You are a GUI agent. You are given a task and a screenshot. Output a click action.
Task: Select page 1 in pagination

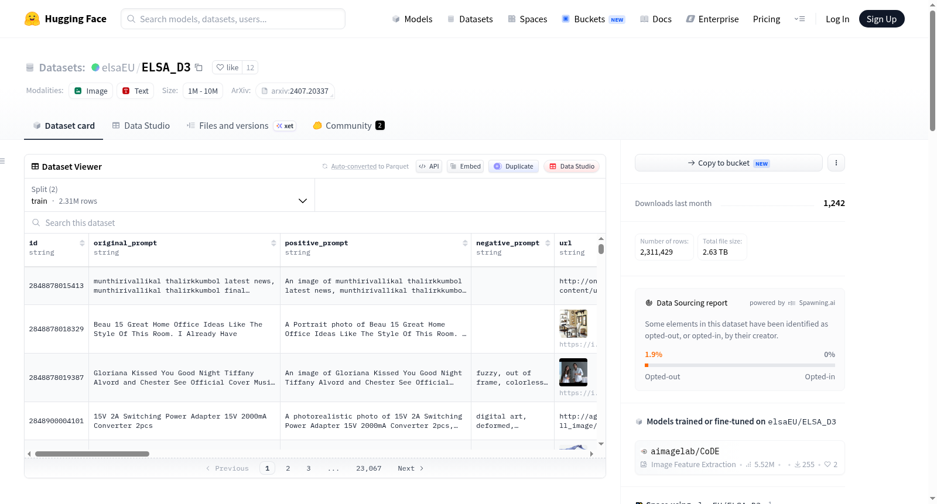[x=267, y=468]
